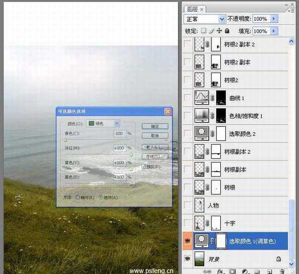The width and height of the screenshot is (299, 274).
Task: Click the 取消 button in dialog
Action: (x=155, y=136)
